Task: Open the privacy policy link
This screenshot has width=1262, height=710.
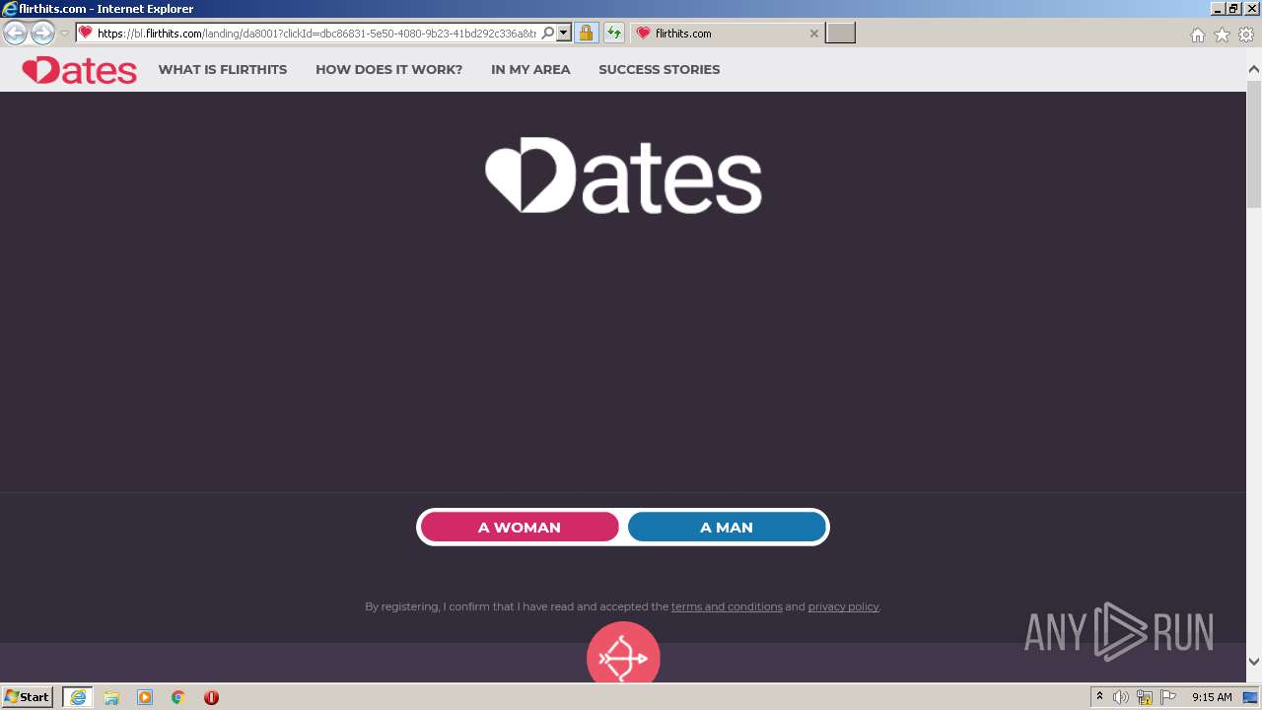Action: (x=843, y=606)
